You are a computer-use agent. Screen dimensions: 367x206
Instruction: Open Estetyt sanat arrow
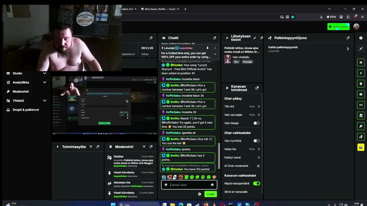pyautogui.click(x=259, y=157)
